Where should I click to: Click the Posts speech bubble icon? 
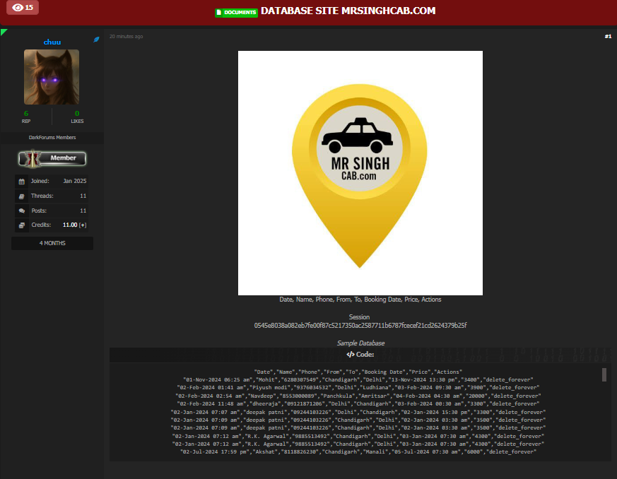coord(21,211)
